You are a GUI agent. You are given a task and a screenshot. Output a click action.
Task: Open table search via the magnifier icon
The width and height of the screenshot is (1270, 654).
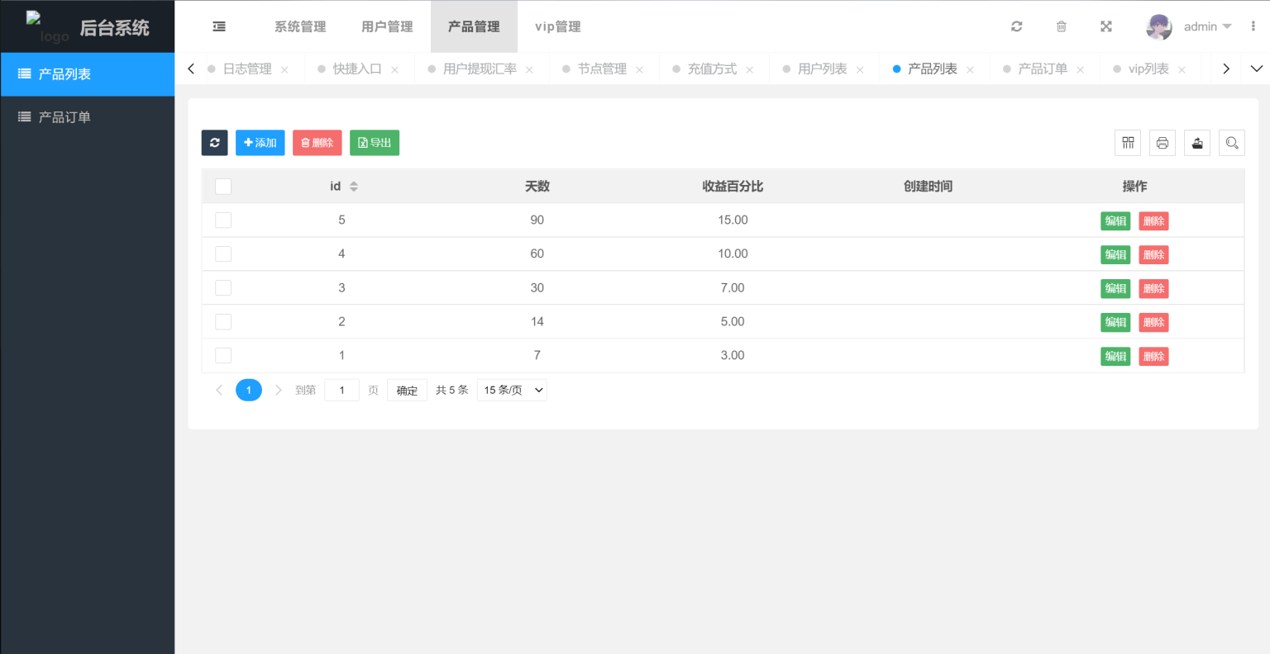click(x=1231, y=142)
